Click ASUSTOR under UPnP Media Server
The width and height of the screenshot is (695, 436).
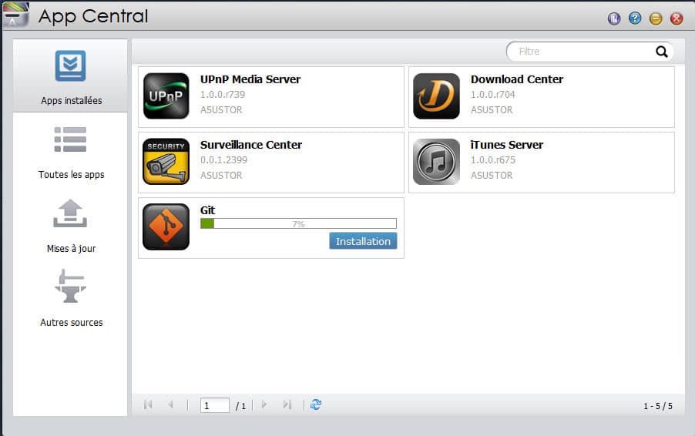click(221, 110)
